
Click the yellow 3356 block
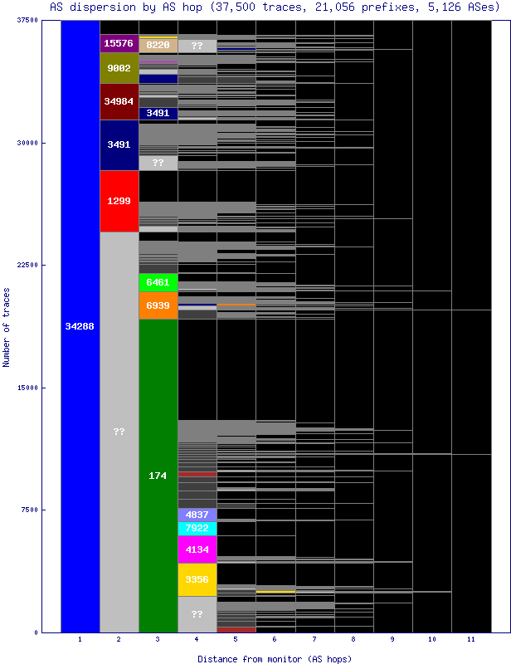click(x=197, y=579)
